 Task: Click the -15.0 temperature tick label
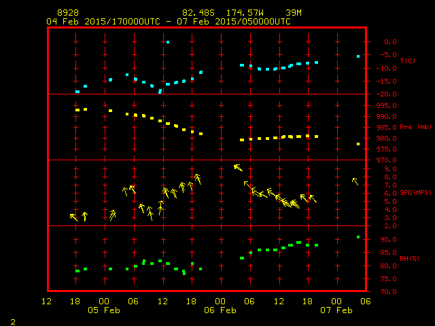(x=387, y=81)
